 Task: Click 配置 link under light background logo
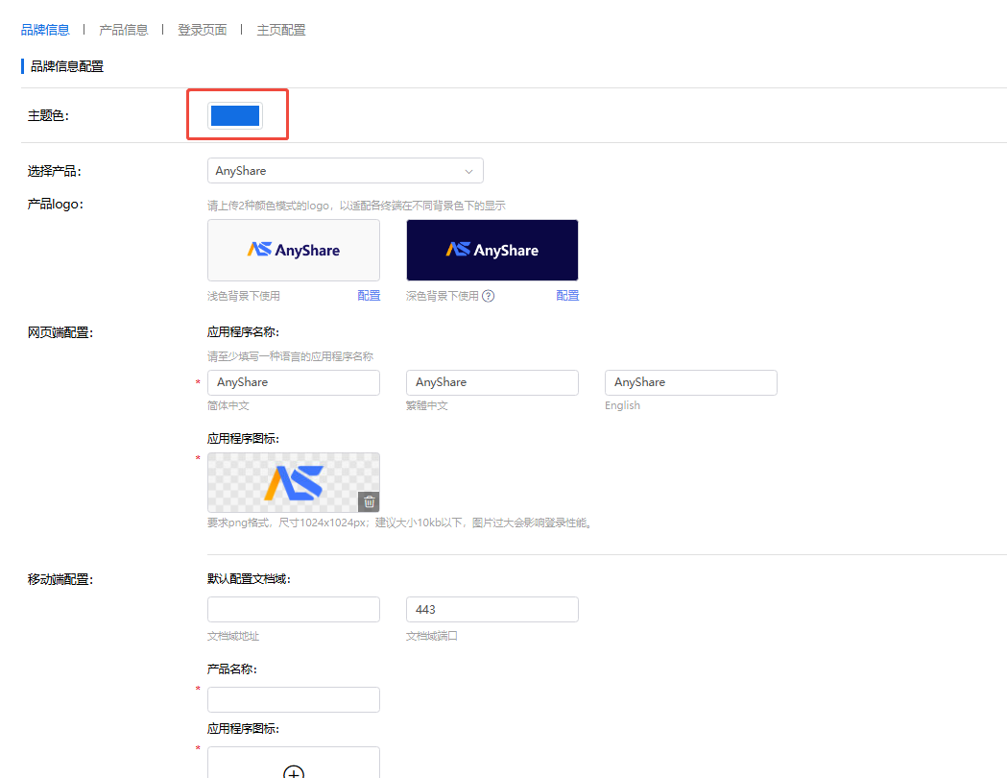pos(369,296)
